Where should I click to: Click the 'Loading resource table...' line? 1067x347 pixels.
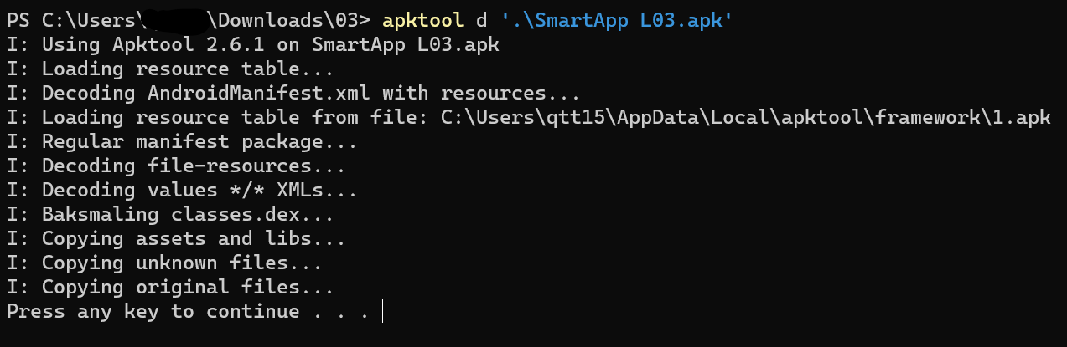170,69
